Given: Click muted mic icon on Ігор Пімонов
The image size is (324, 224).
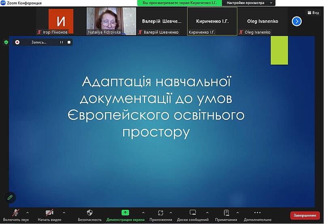Looking at the screenshot, I should (x=39, y=32).
